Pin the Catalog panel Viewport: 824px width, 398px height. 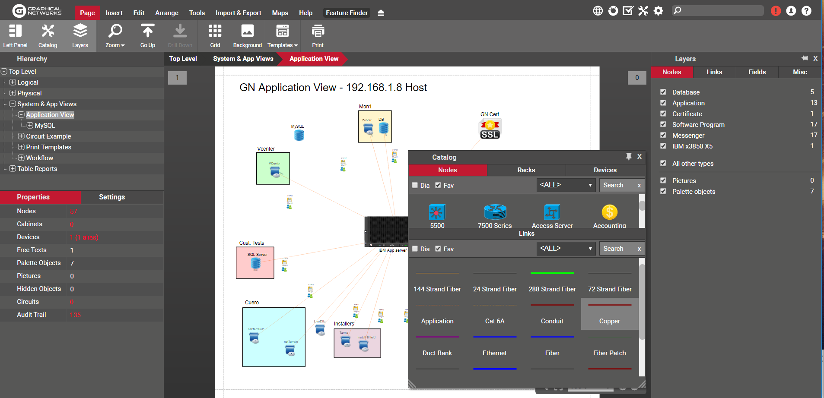tap(629, 157)
